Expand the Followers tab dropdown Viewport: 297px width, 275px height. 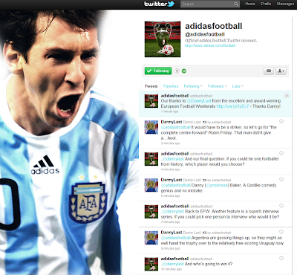click(x=217, y=86)
